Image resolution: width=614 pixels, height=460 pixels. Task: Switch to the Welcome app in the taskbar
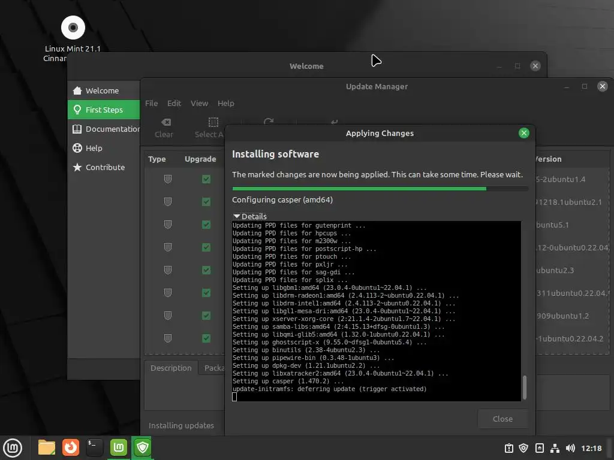(x=119, y=447)
